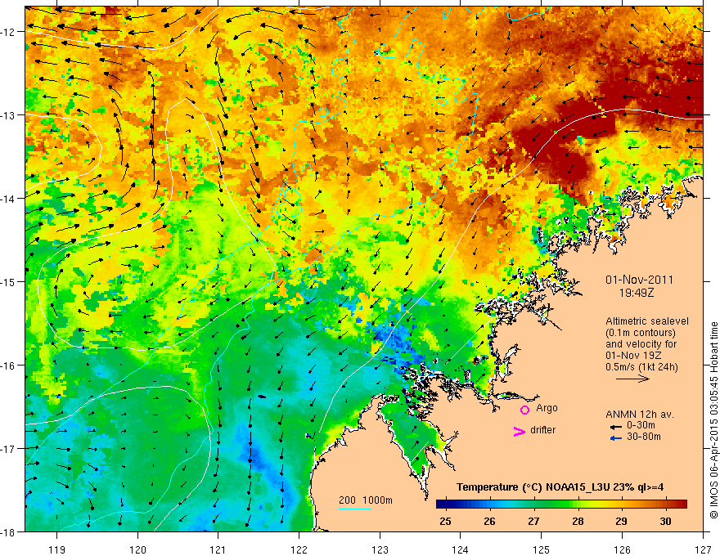Click the longitude axis label 119
720x556 pixels.
click(x=57, y=549)
